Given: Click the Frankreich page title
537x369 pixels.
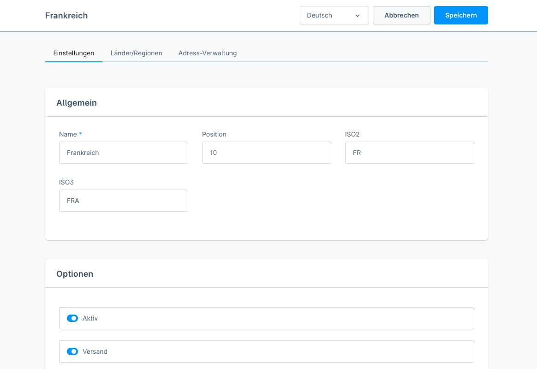Looking at the screenshot, I should point(66,16).
